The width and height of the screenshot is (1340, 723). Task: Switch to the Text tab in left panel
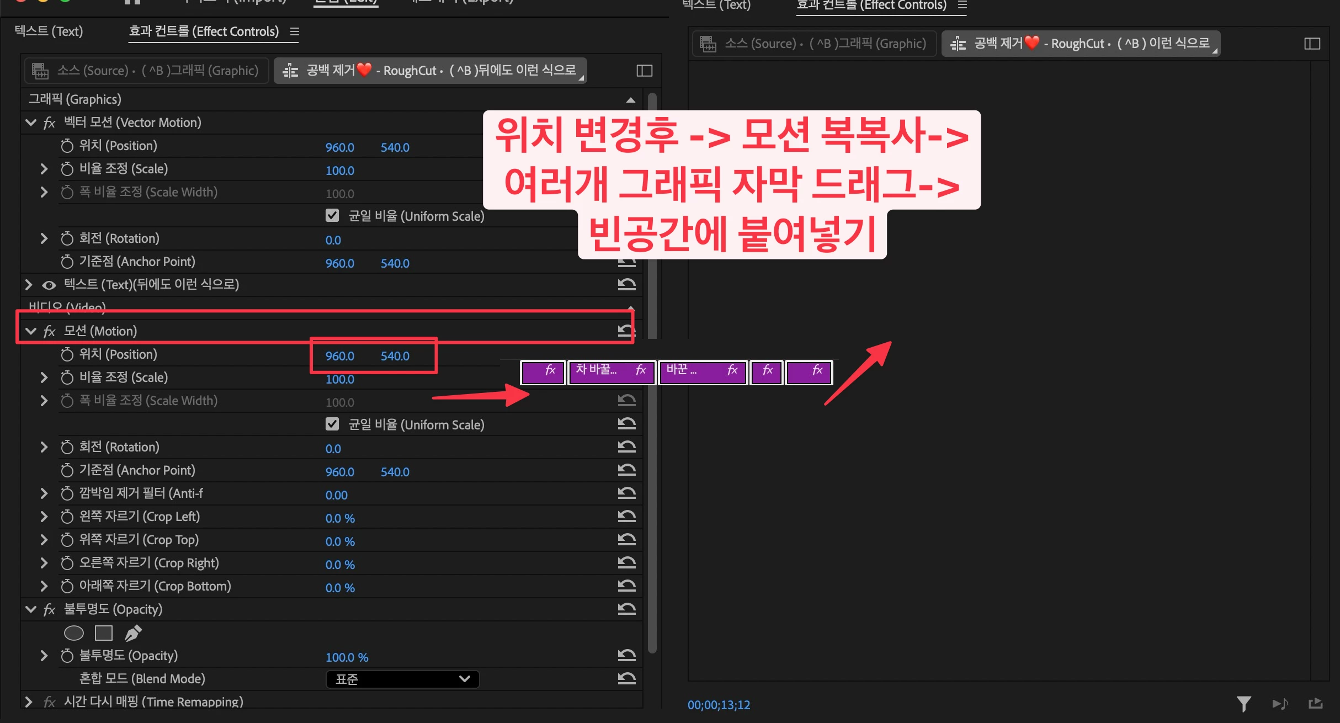coord(49,31)
